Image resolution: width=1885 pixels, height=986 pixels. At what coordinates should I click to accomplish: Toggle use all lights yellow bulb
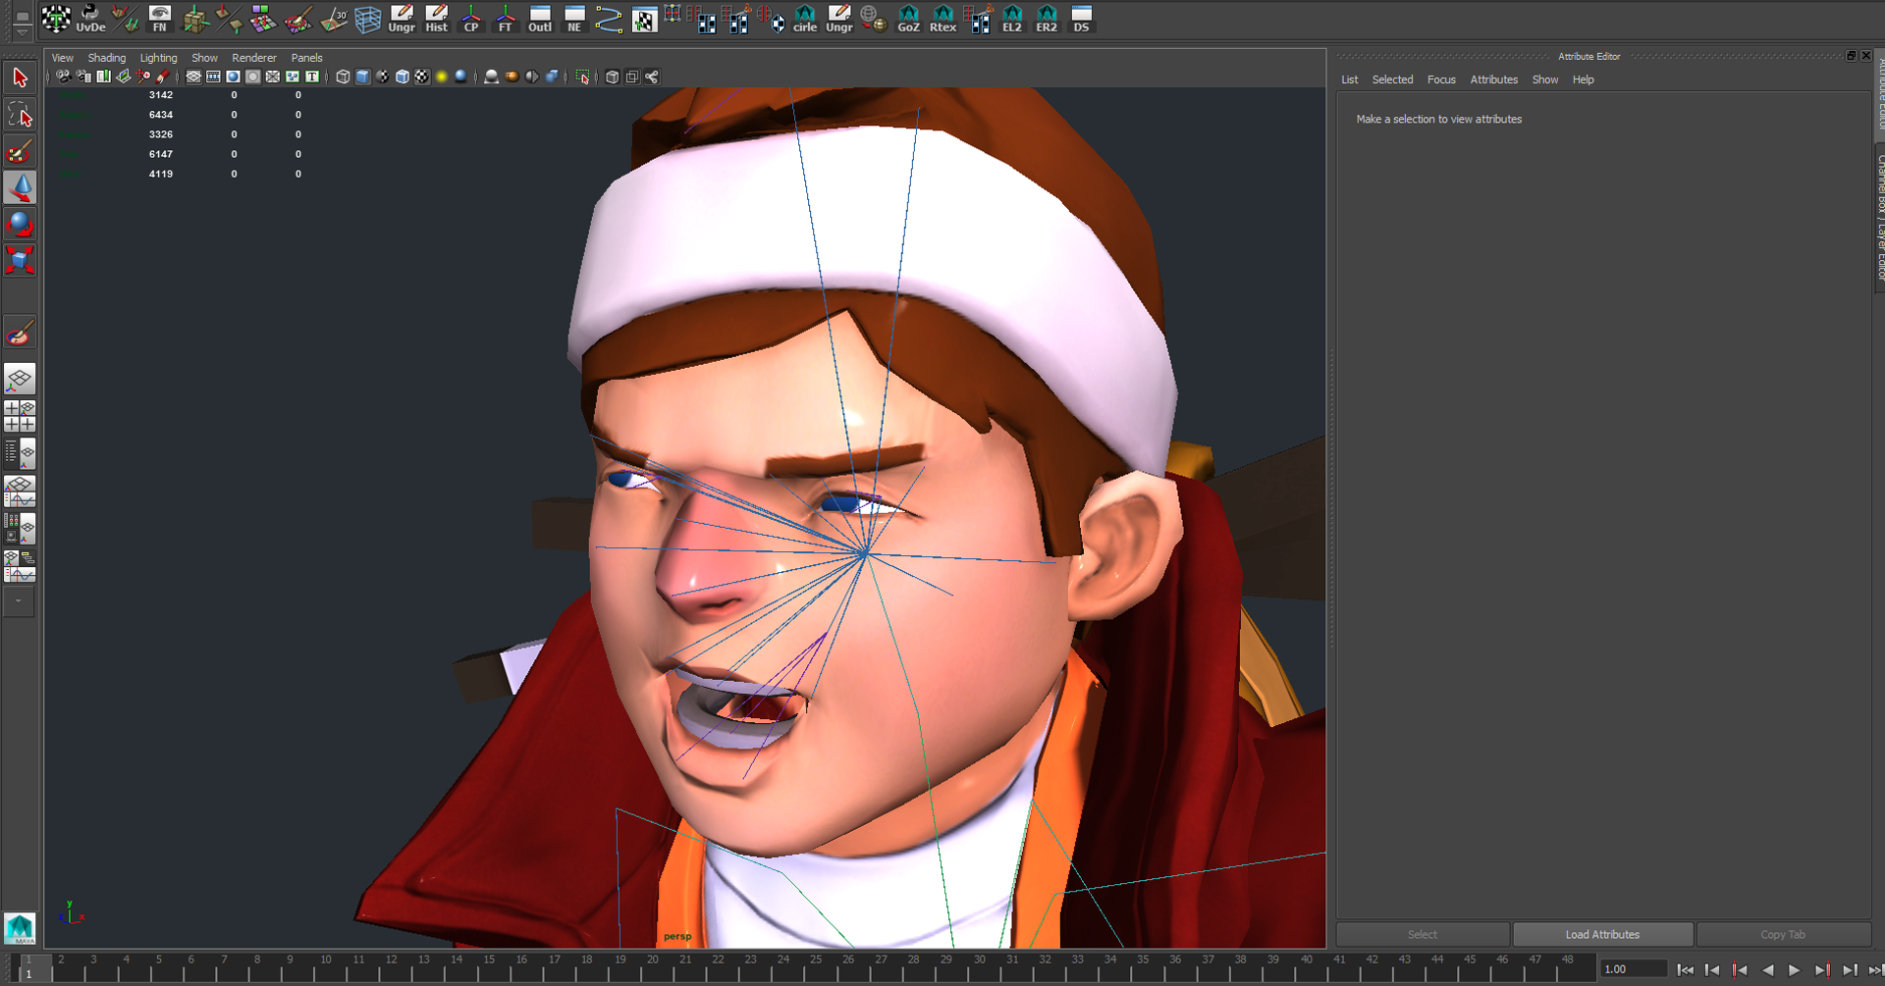point(442,77)
